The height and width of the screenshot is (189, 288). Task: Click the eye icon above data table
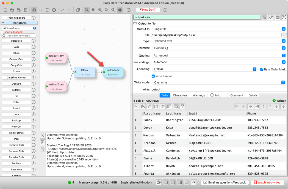tap(163, 106)
